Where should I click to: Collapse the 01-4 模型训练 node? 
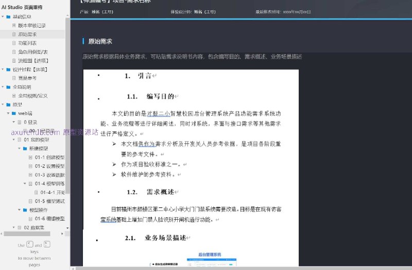(x=25, y=184)
